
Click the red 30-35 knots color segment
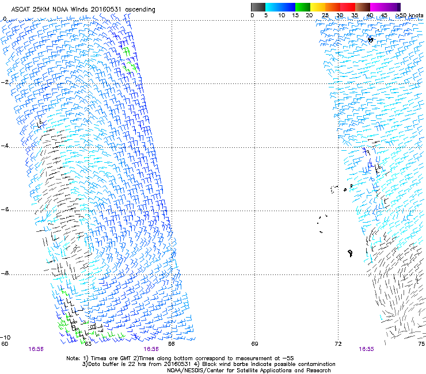pos(348,7)
